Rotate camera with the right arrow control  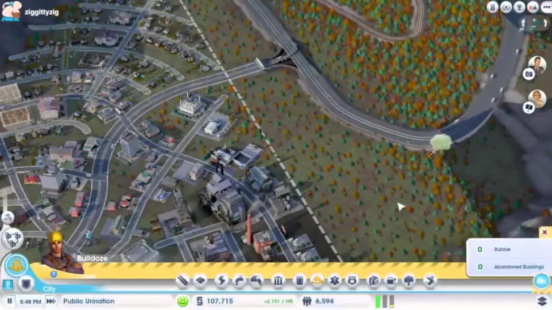pos(545,23)
